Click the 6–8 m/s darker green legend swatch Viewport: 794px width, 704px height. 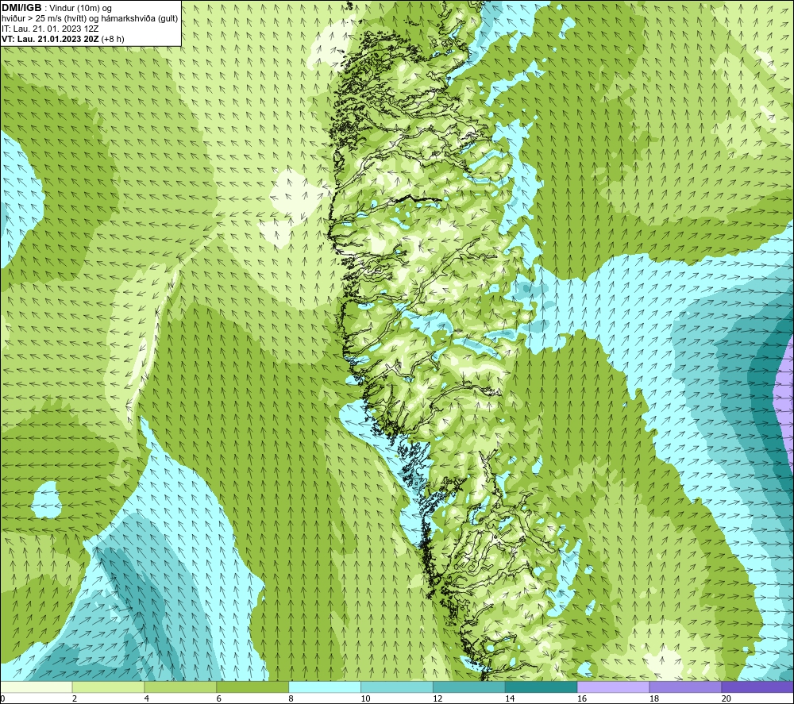point(252,687)
